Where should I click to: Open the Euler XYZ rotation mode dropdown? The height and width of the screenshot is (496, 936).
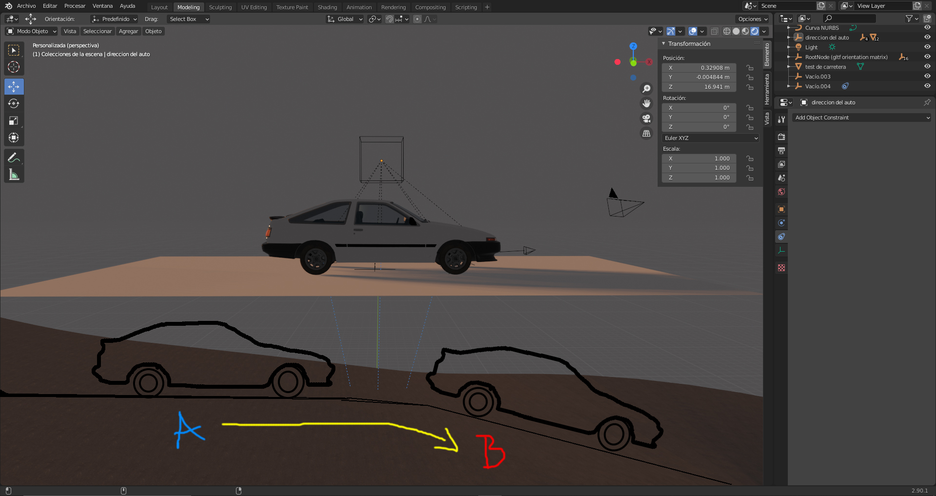[x=711, y=138]
